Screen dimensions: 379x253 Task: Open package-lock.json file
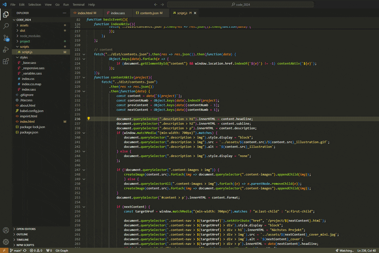pos(41,127)
